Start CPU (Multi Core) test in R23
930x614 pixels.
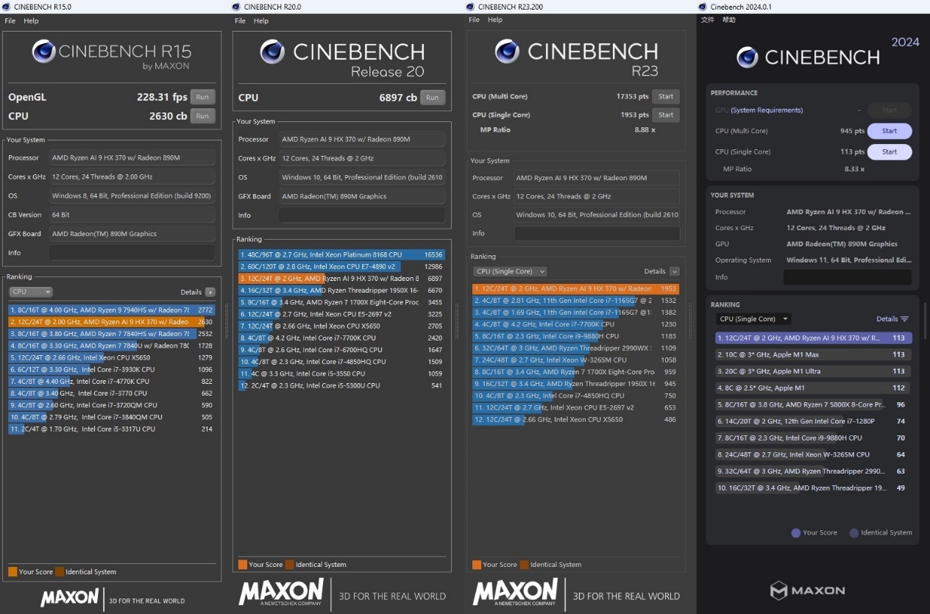tap(666, 96)
